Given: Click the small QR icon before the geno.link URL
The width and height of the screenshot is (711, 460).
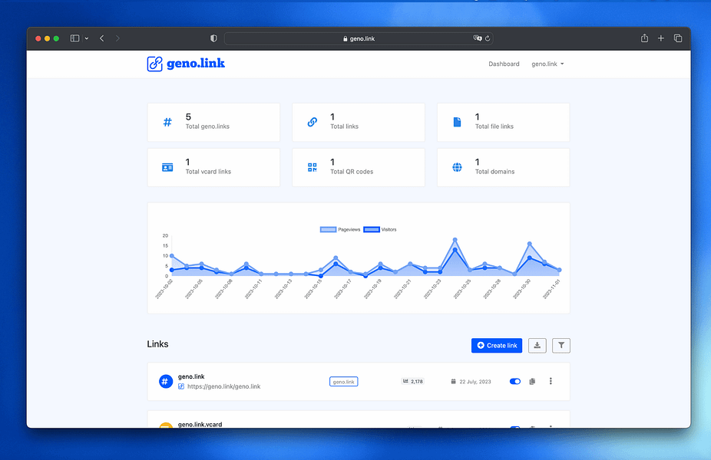Looking at the screenshot, I should [x=181, y=386].
